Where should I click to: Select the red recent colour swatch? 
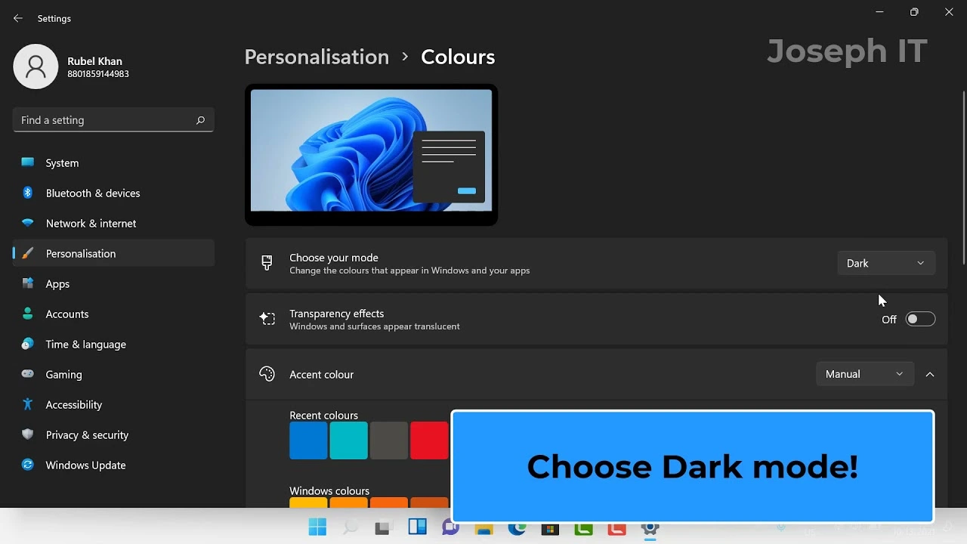click(x=429, y=440)
